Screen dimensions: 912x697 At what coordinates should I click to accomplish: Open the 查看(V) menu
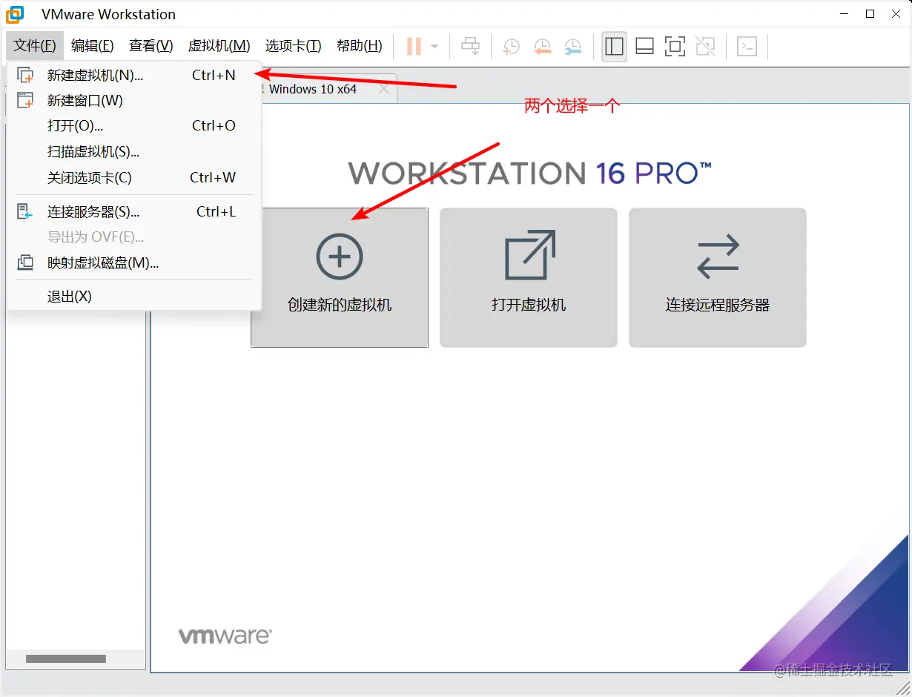(x=151, y=46)
